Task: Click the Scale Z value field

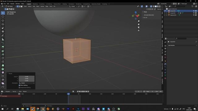Action: pyautogui.click(x=27, y=80)
